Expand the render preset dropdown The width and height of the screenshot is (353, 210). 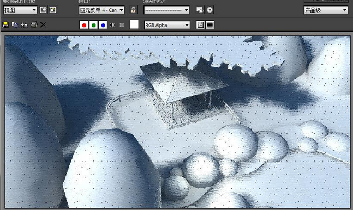click(x=166, y=10)
